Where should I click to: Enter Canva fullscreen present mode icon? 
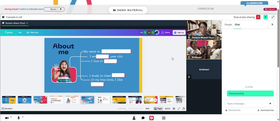point(179,108)
